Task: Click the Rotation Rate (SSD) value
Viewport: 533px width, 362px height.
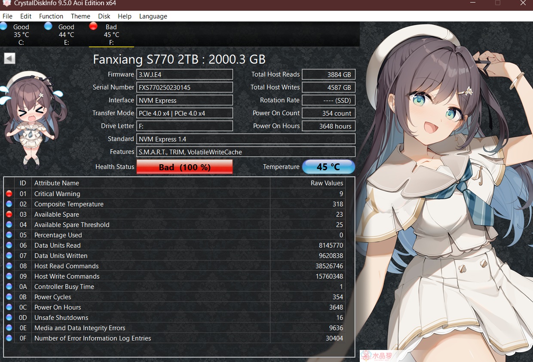Action: tap(328, 100)
